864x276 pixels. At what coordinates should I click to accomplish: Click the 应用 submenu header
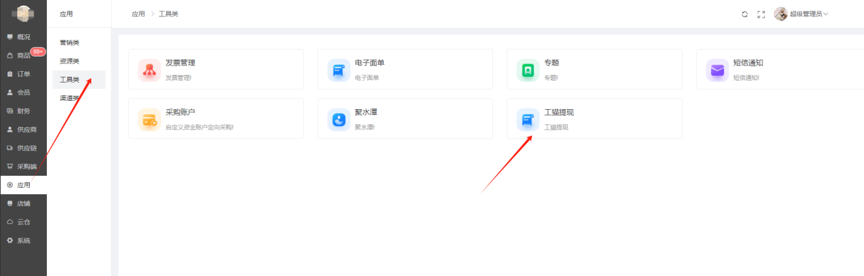coord(66,14)
